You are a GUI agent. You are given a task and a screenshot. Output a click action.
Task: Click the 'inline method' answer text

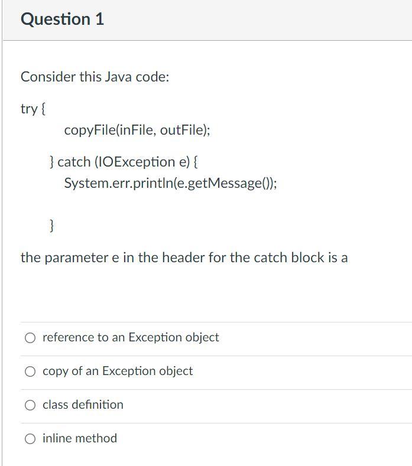(80, 438)
